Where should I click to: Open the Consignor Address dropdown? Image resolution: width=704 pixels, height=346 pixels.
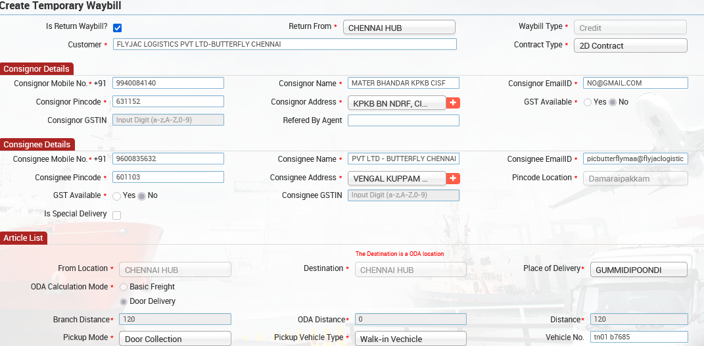click(396, 103)
